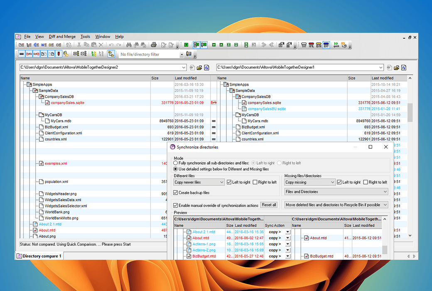Screen dimensions: 432x291
Task: Click the Compare Files toolbar icon
Action: (x=22, y=45)
